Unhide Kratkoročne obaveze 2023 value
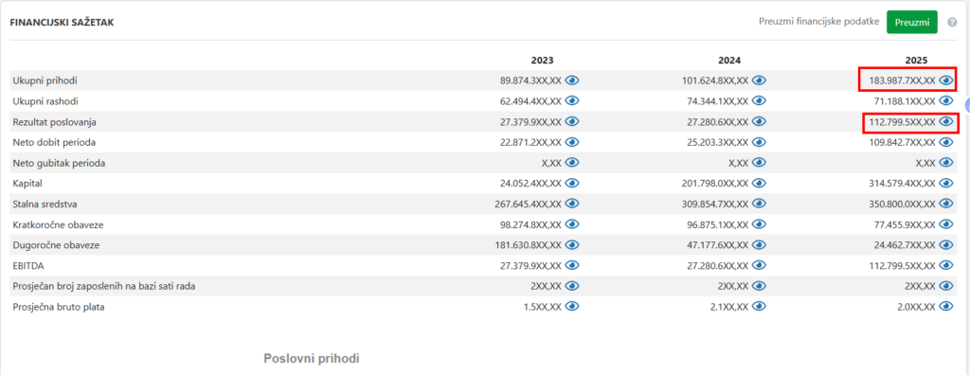 (572, 224)
